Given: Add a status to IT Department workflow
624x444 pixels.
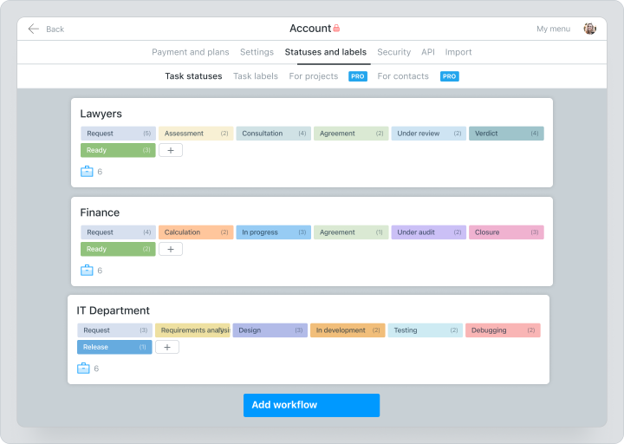Looking at the screenshot, I should 166,347.
